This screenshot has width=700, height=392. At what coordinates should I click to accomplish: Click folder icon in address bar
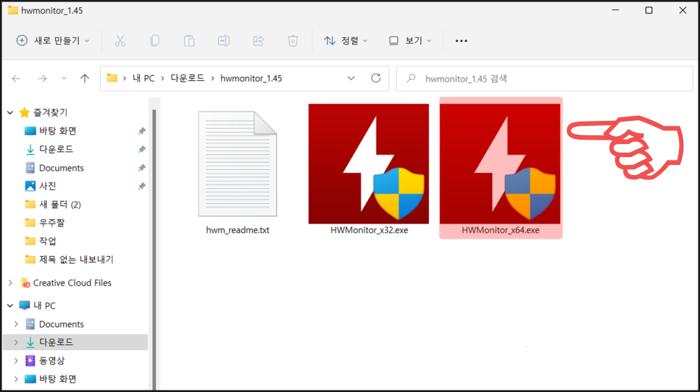point(112,78)
